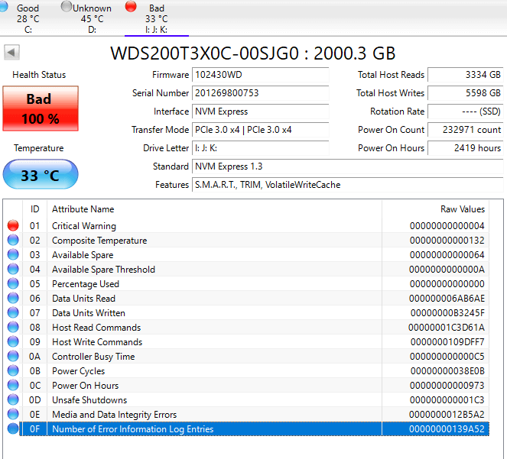The image size is (507, 459).
Task: Click the status orb next to Percentage Used
Action: click(x=12, y=284)
